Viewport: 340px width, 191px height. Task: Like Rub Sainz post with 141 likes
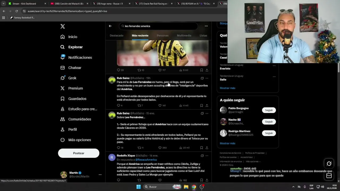(x=160, y=105)
